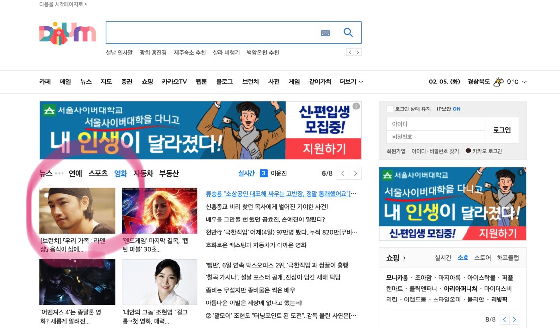Click suggested keyword 설날 인사말
Viewport: 560px width, 328px height.
pyautogui.click(x=119, y=53)
